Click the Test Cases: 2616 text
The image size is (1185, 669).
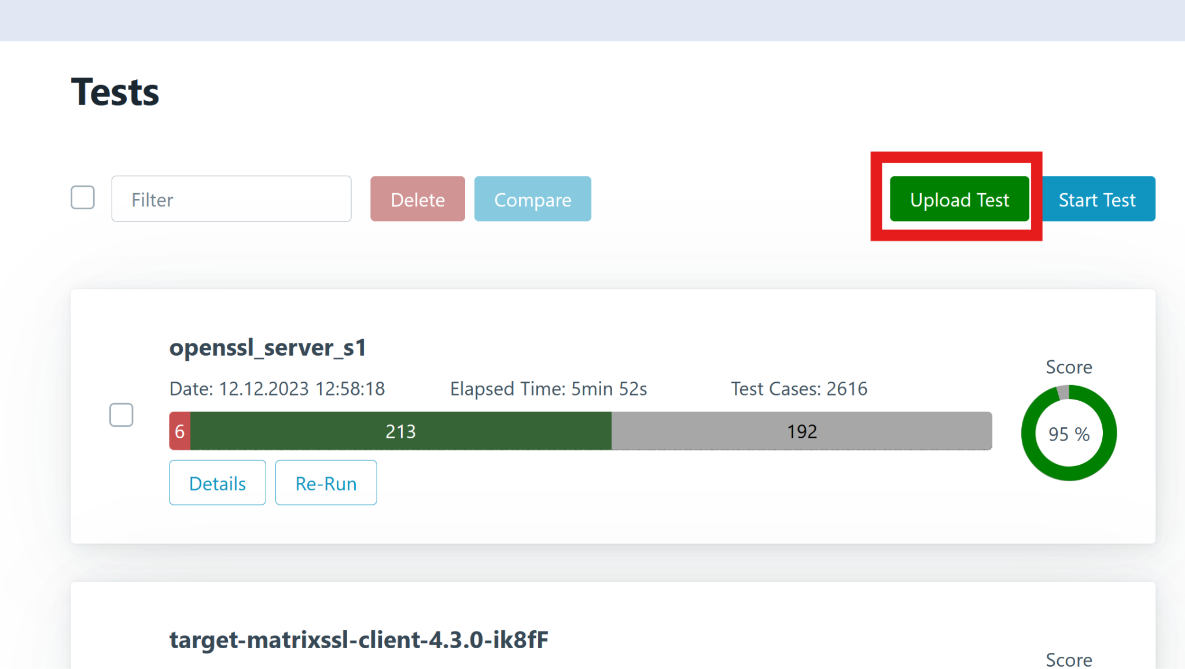click(x=799, y=389)
